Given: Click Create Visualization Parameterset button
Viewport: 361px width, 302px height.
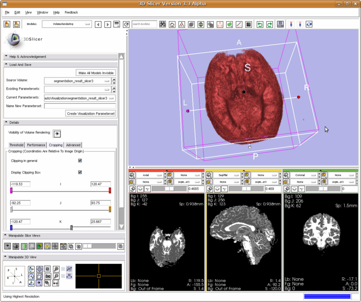Looking at the screenshot, I should pyautogui.click(x=91, y=114).
